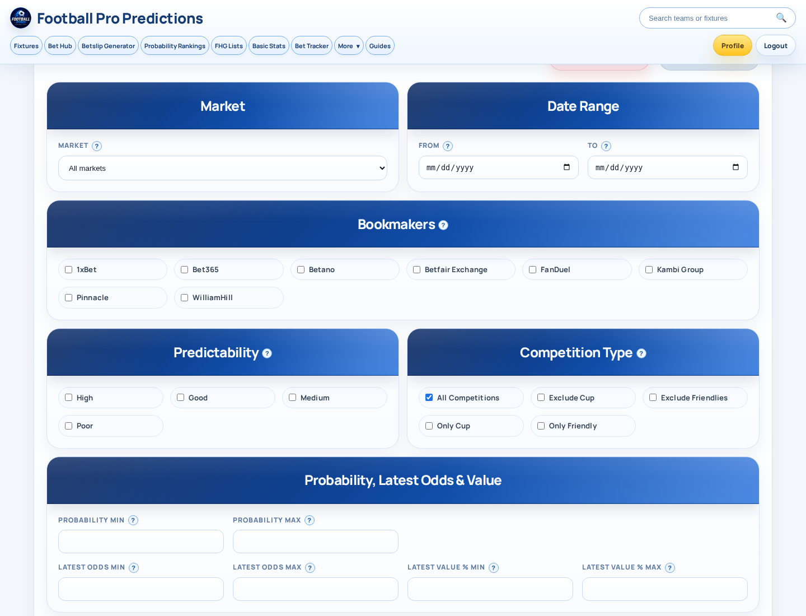Check the Pinnacle bookmaker checkbox
This screenshot has height=616, width=806.
click(x=69, y=297)
